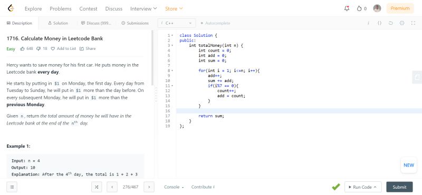This screenshot has height=195, width=422.
Task: Collapse the for loop fold at line 8
Action: 172,70
